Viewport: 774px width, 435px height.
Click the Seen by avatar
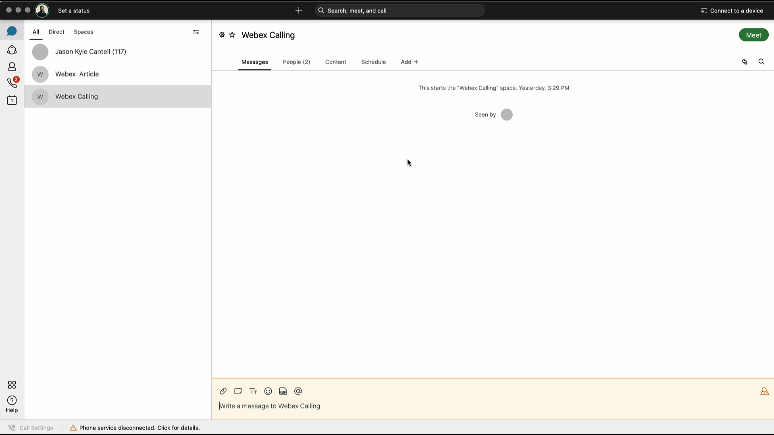click(x=507, y=115)
